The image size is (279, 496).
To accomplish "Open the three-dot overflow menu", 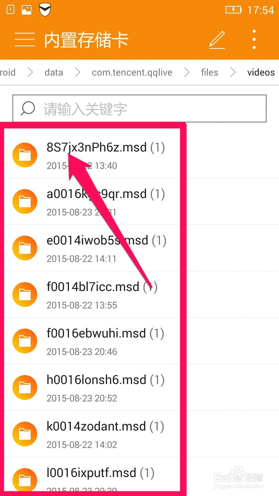I will [254, 40].
